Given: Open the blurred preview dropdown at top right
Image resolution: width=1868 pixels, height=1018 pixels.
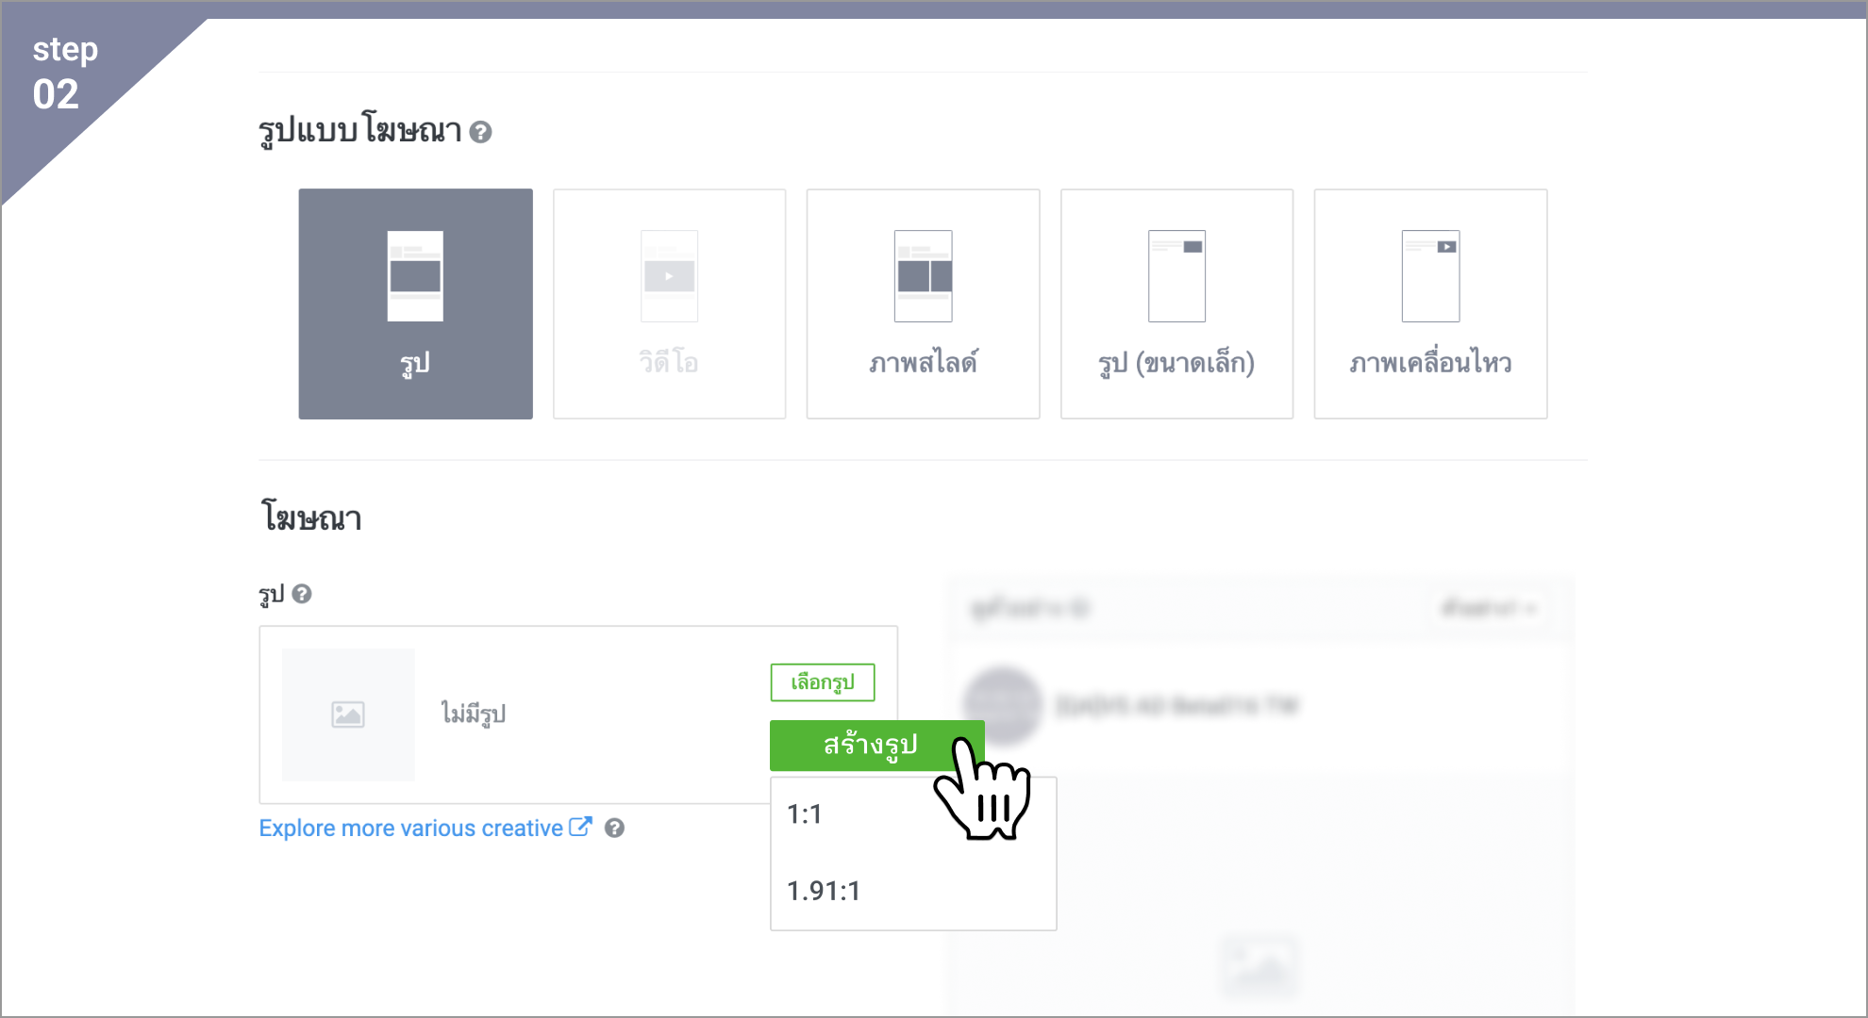Looking at the screenshot, I should coord(1490,608).
